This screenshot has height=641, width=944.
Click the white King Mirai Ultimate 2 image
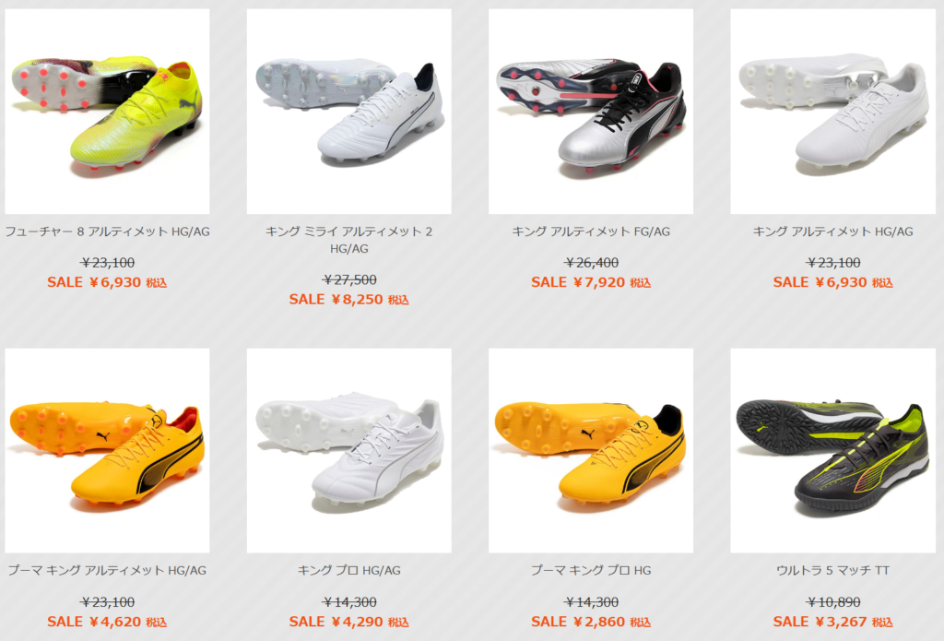[x=349, y=112]
